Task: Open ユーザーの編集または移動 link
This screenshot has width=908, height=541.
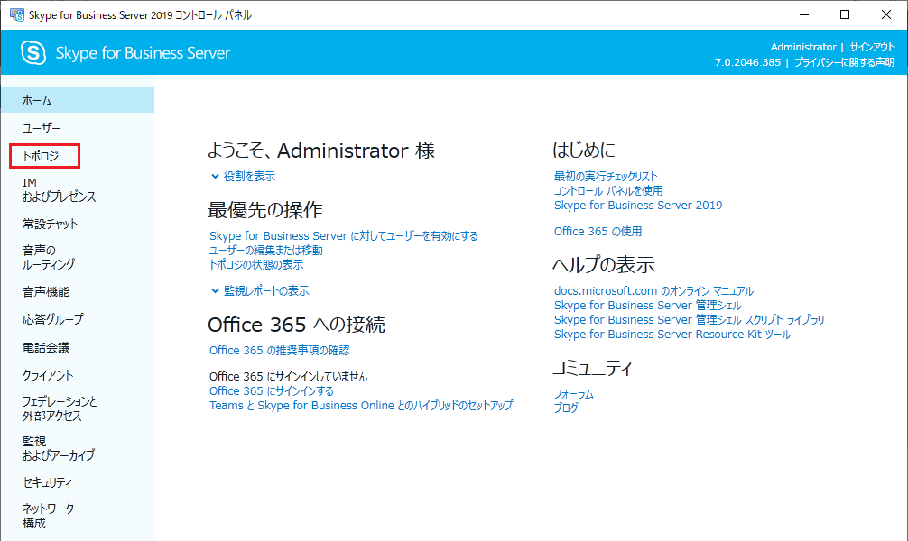Action: pos(265,251)
